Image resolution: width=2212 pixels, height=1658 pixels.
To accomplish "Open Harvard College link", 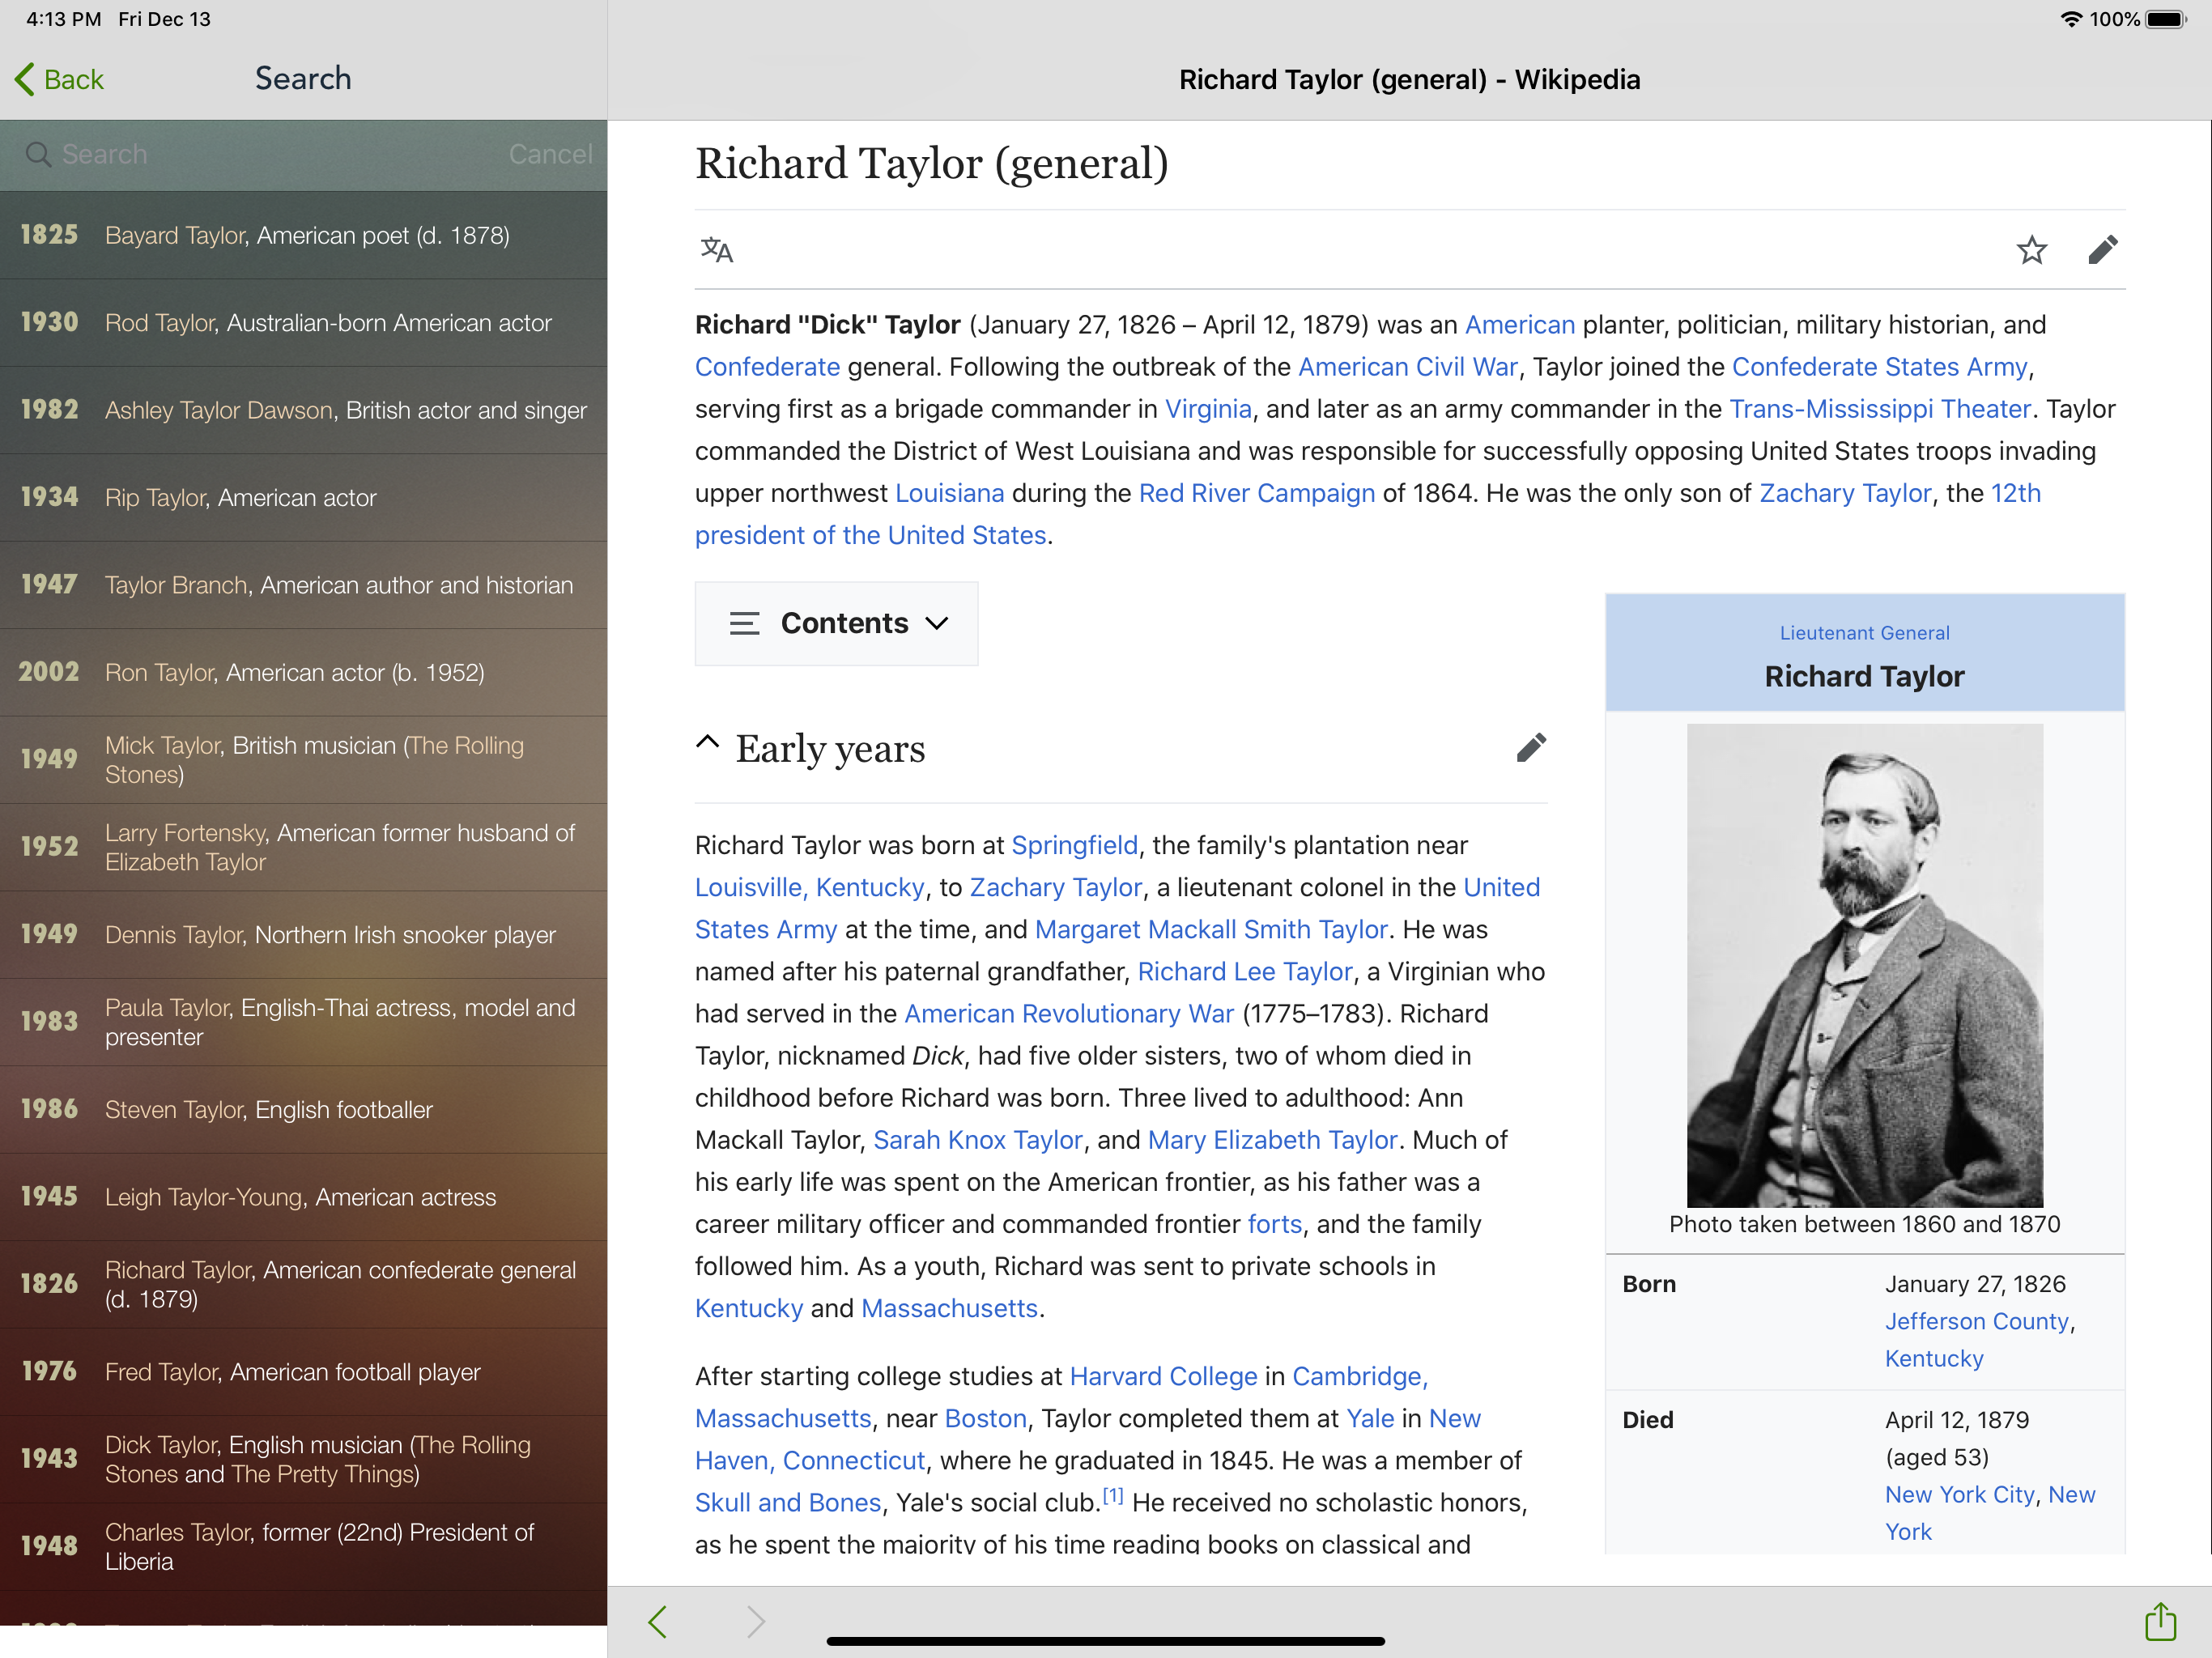I will (1163, 1376).
